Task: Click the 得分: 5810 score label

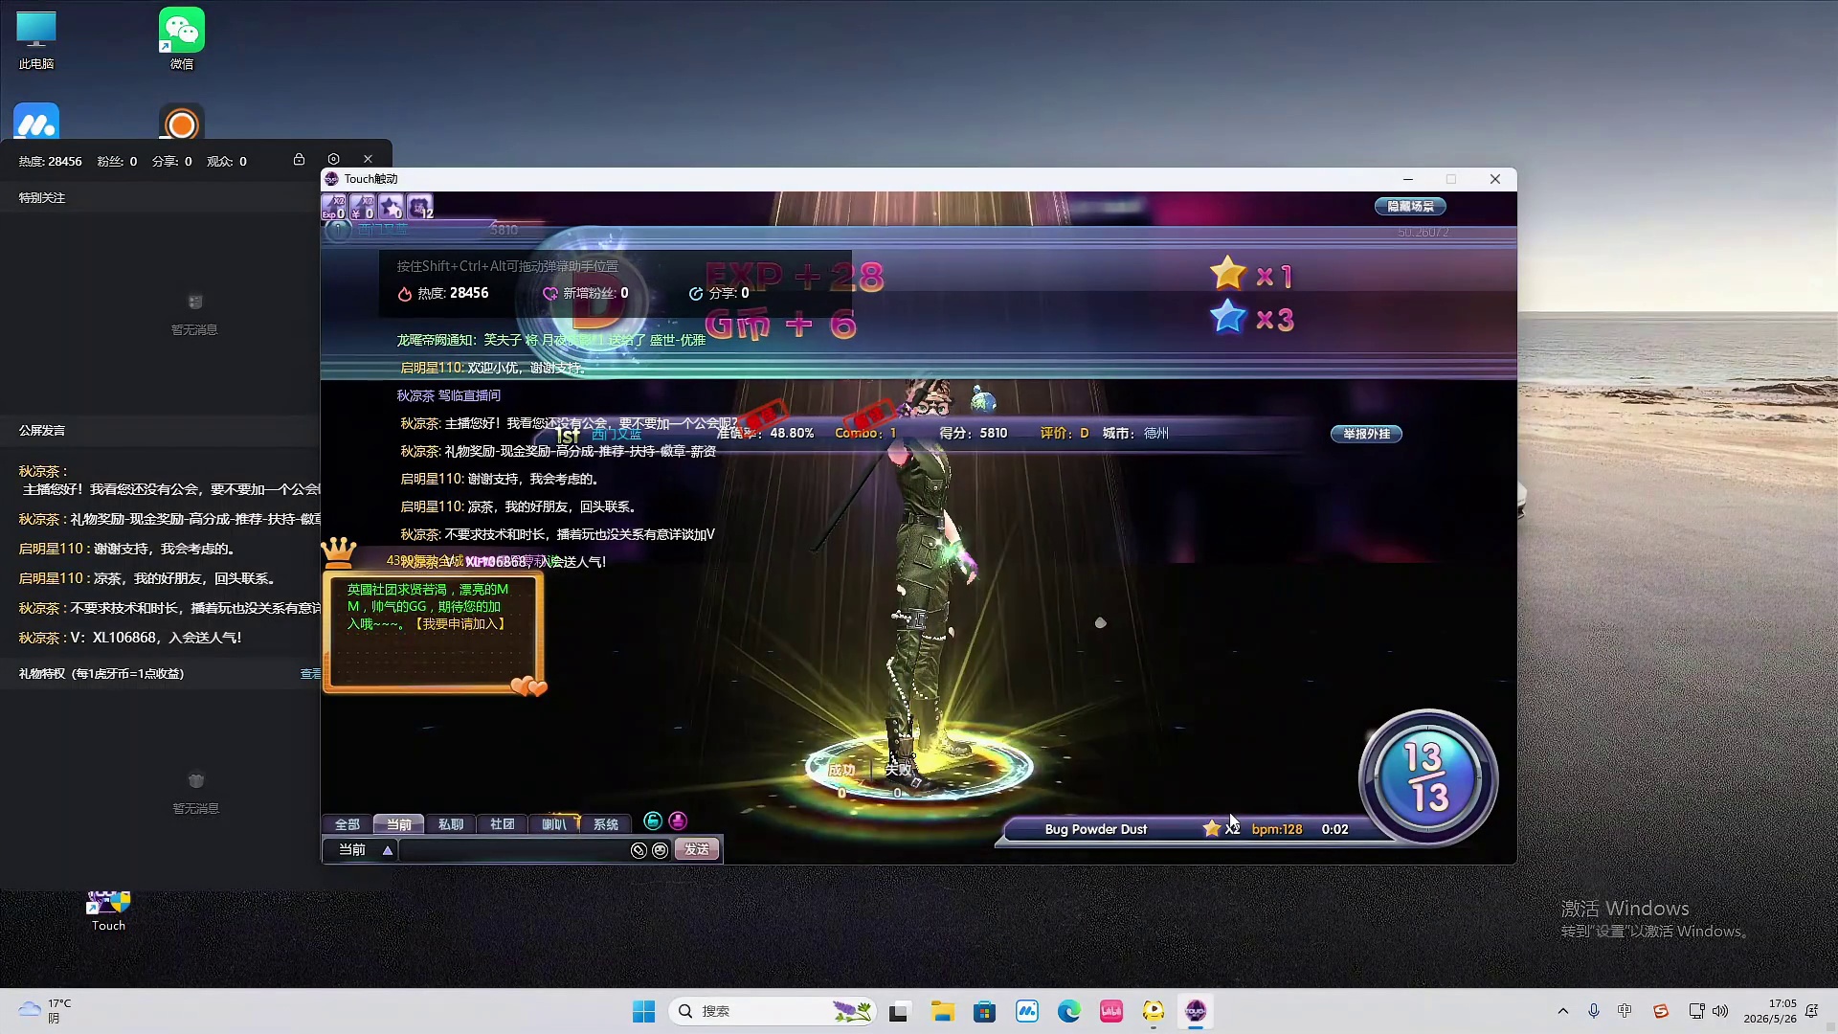Action: [973, 433]
